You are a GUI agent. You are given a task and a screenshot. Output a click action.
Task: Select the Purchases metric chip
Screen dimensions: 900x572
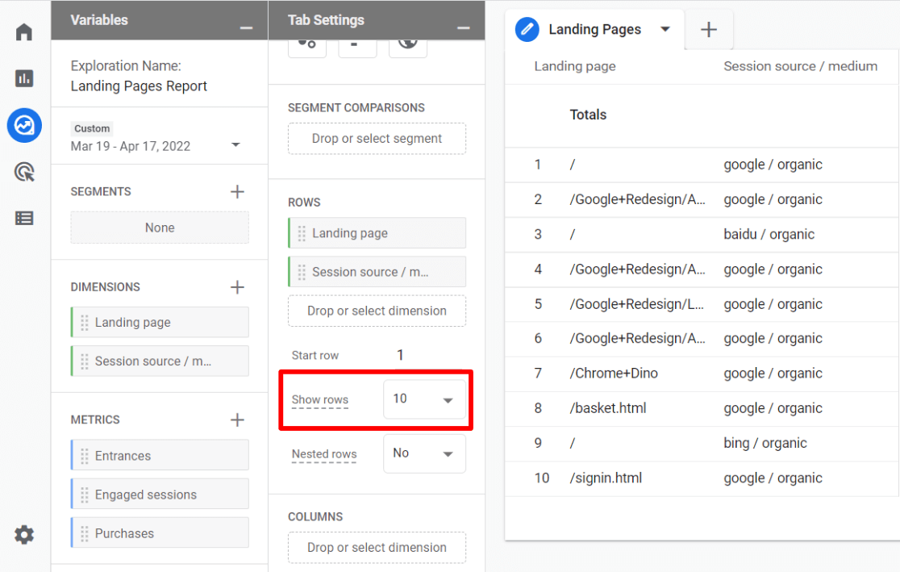coord(159,532)
